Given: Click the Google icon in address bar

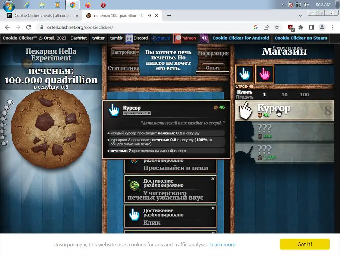Looking at the screenshot, I should (256, 27).
